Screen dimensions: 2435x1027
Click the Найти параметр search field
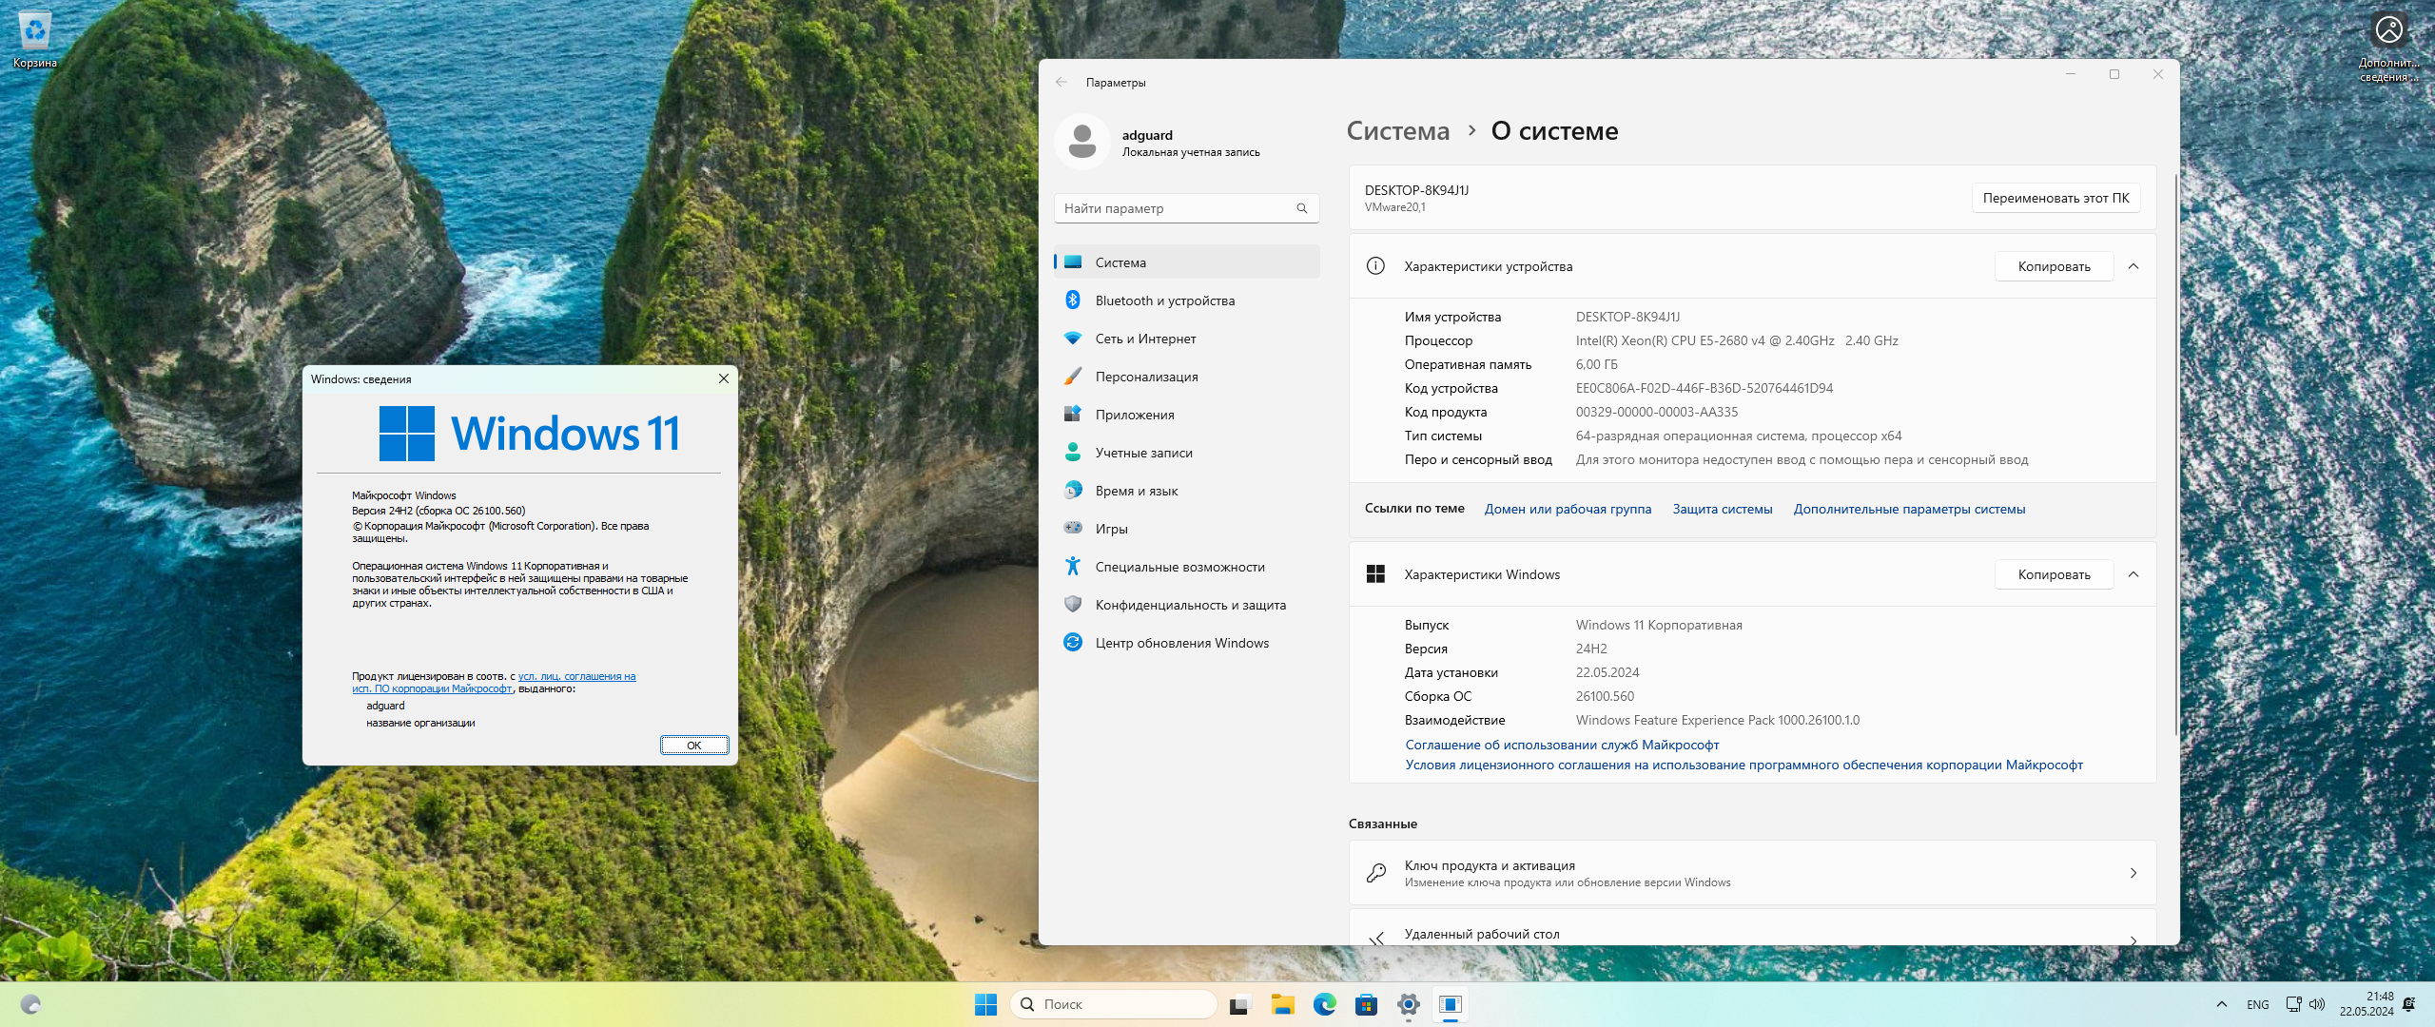[x=1178, y=208]
